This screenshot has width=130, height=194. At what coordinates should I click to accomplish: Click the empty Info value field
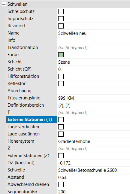tap(93, 41)
